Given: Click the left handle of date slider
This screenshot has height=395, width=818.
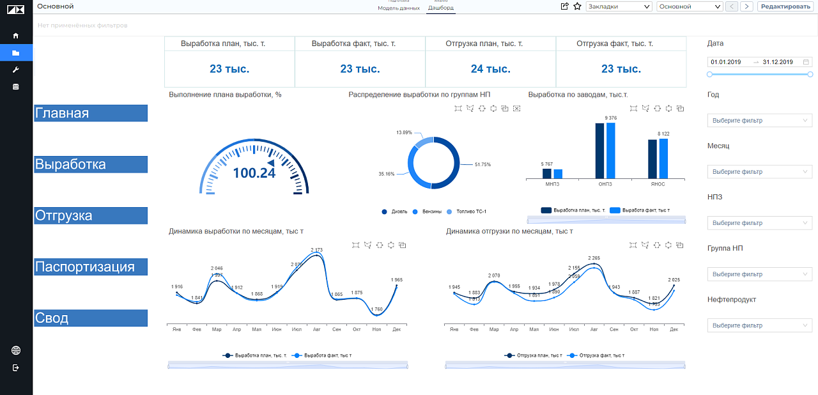Looking at the screenshot, I should tap(709, 75).
